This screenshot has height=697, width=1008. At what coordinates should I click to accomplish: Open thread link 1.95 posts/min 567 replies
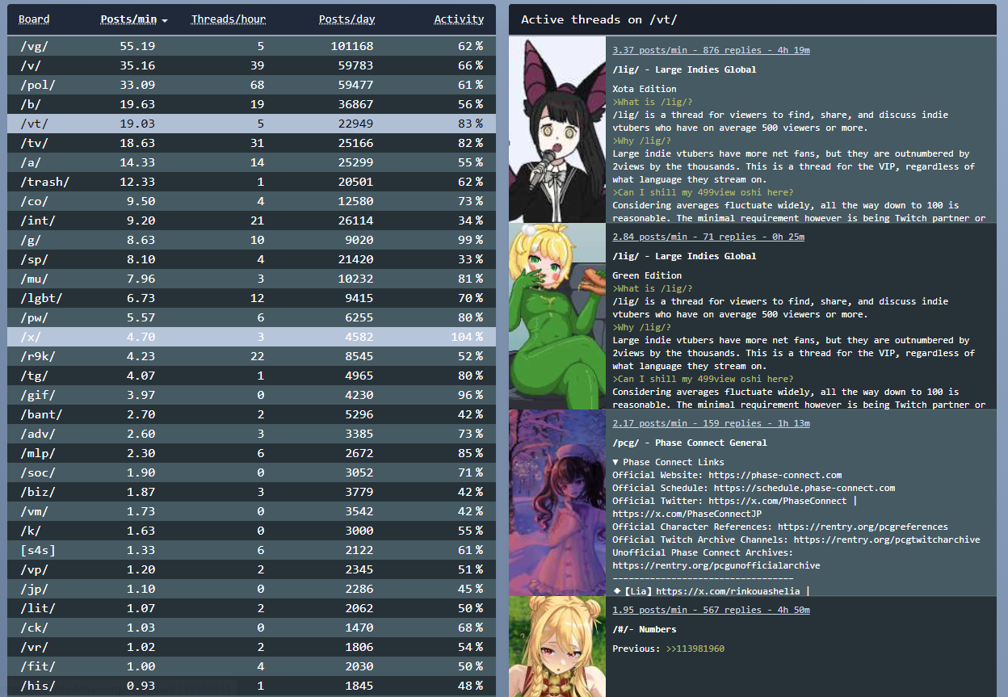tap(711, 610)
